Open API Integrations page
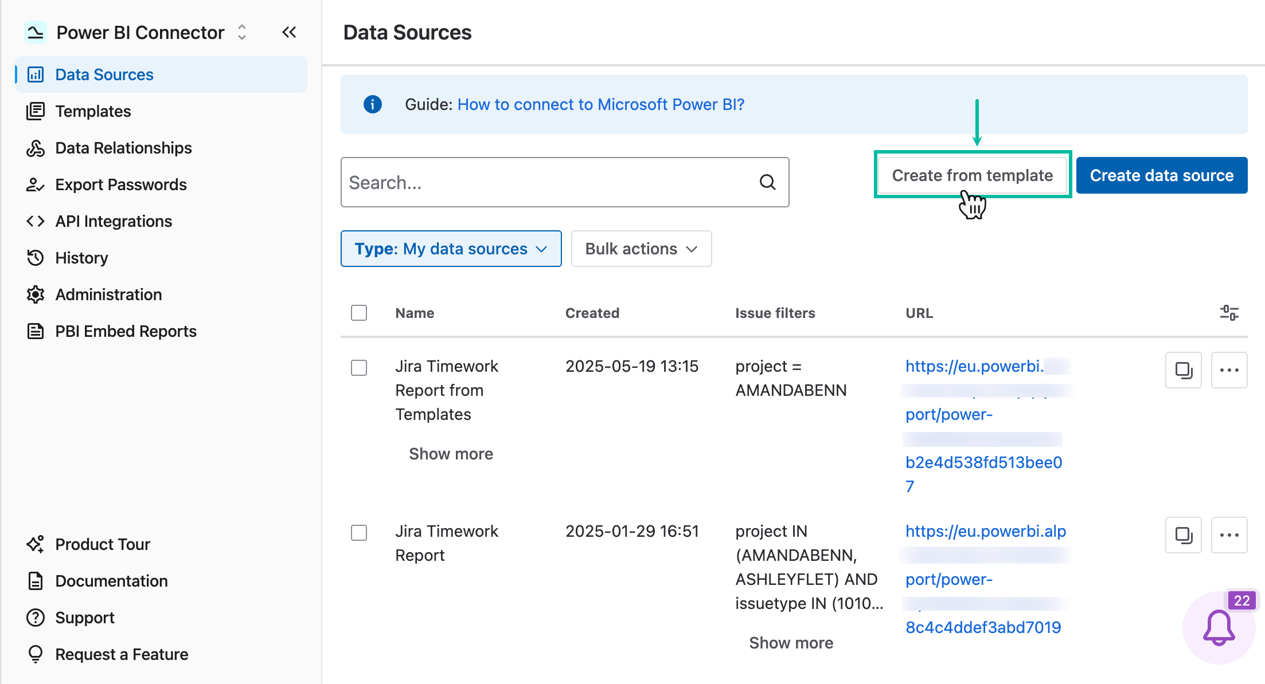 (x=161, y=221)
